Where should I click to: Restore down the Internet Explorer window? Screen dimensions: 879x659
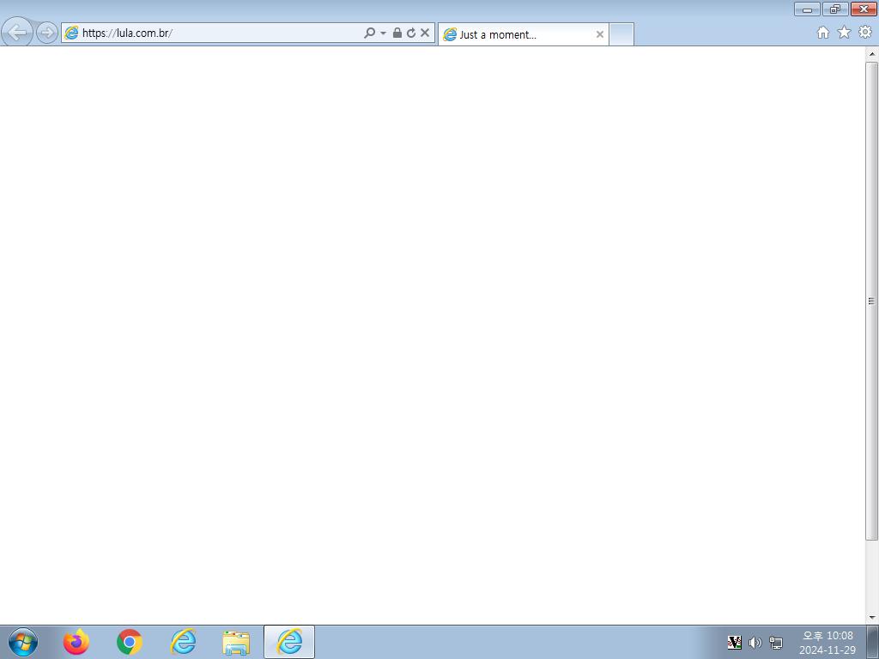(835, 9)
